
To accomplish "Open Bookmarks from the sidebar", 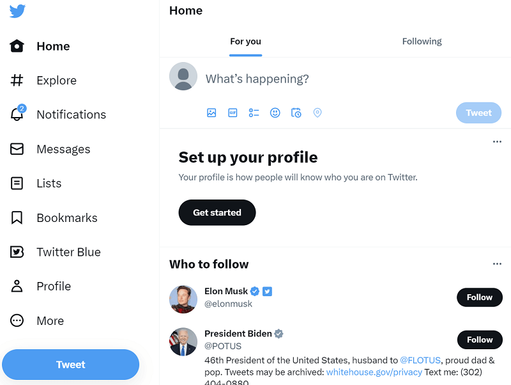I will point(54,217).
